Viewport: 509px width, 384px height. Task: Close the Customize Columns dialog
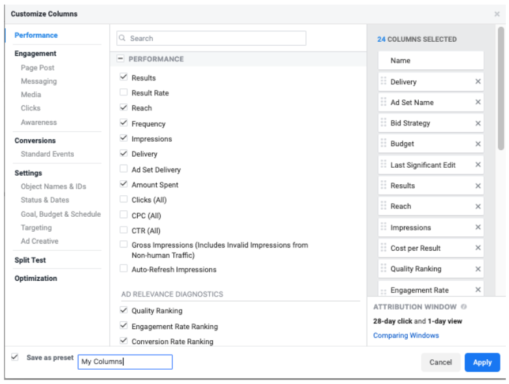point(497,14)
